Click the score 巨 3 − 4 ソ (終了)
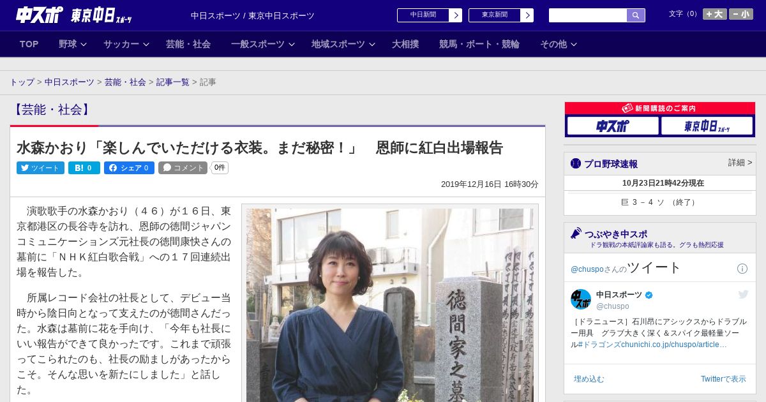The height and width of the screenshot is (402, 766). [660, 202]
